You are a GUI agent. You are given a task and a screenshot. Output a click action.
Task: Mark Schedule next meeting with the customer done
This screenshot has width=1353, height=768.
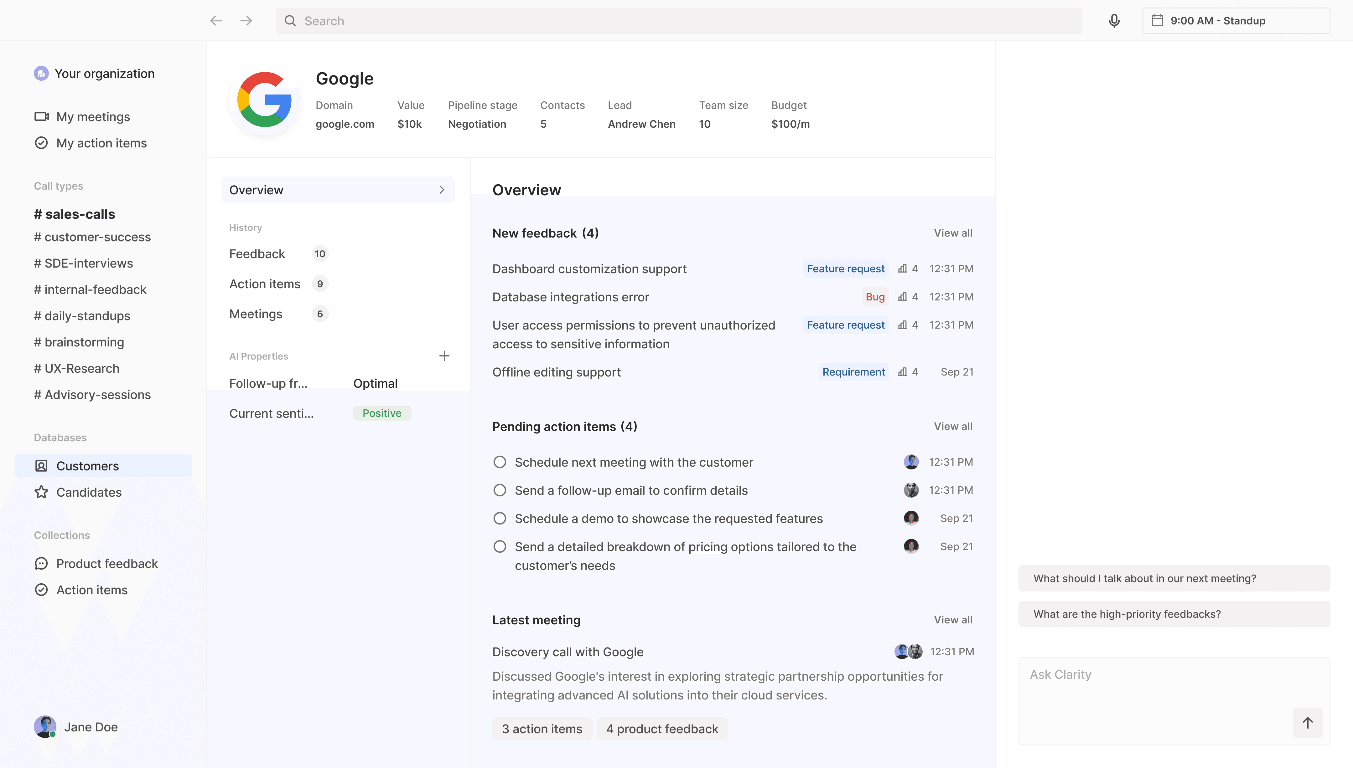(x=499, y=462)
